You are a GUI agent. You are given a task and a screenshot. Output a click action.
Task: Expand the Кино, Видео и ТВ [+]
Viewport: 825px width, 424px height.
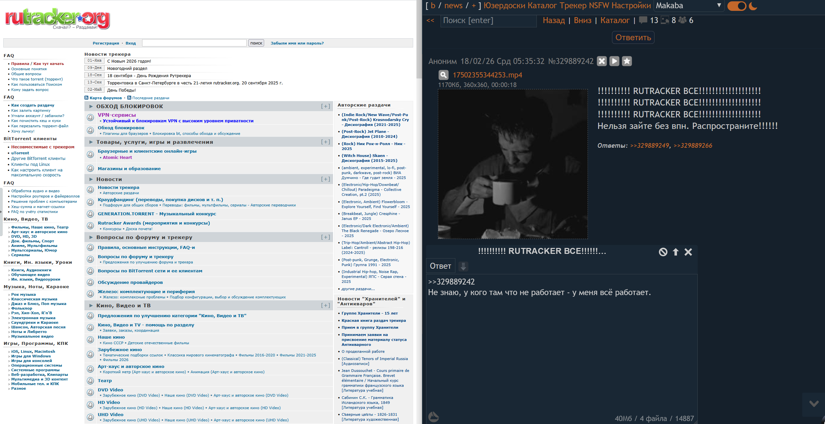[x=325, y=306]
